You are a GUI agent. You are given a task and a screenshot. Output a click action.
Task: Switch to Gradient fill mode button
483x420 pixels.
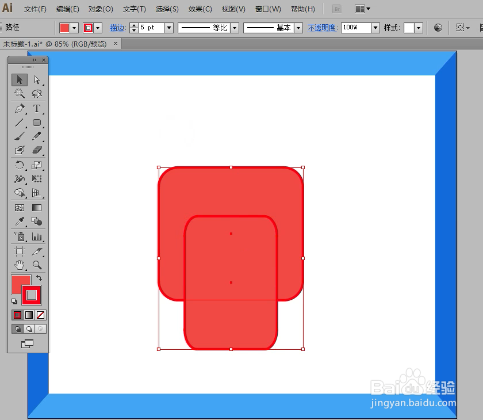[x=29, y=315]
